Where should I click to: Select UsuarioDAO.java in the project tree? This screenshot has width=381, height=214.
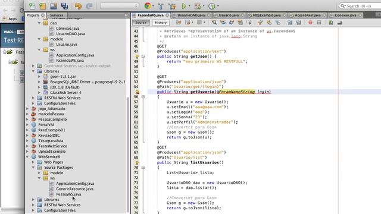click(70, 34)
